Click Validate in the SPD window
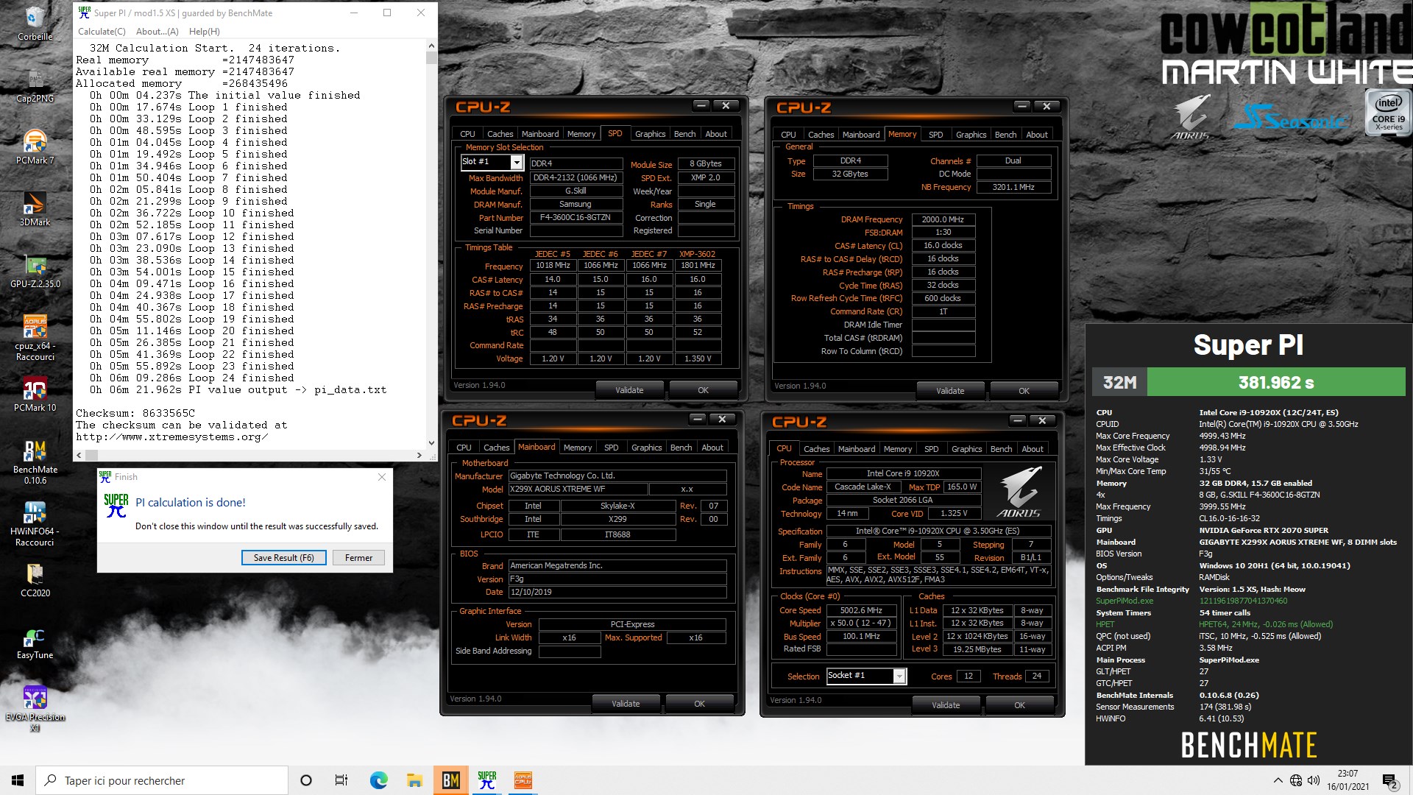1413x795 pixels. [x=629, y=390]
